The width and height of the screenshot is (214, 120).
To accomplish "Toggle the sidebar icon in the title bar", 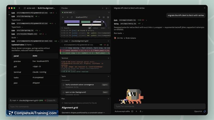I will pyautogui.click(x=19, y=8).
